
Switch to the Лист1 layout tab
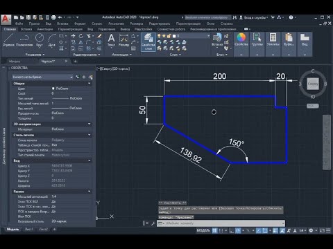(29, 230)
